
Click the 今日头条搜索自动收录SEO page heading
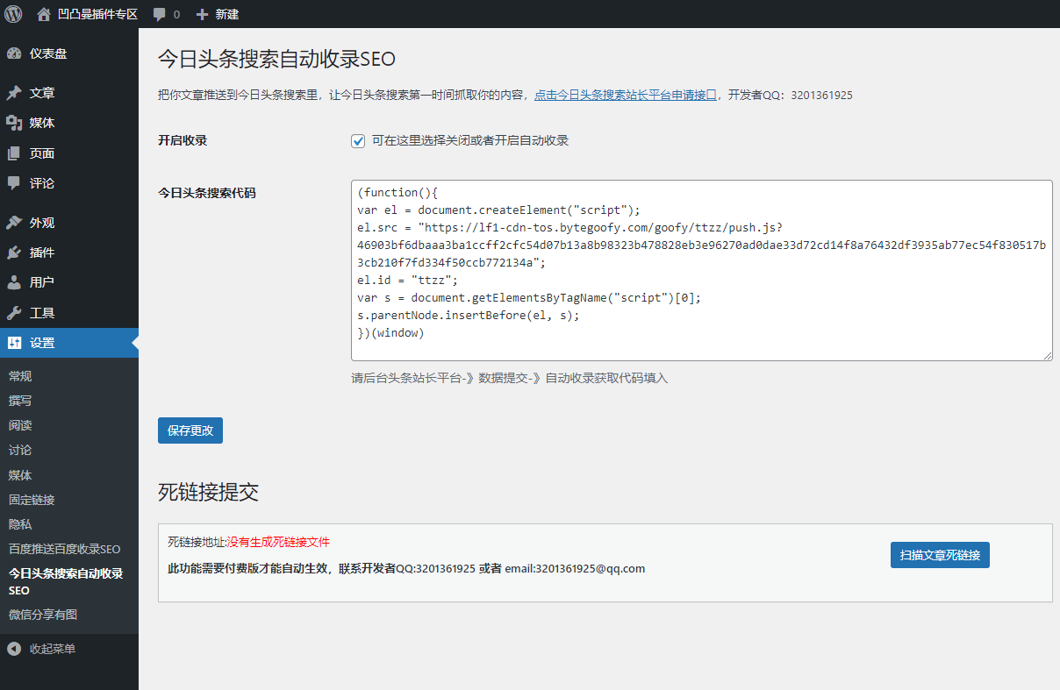pos(276,59)
